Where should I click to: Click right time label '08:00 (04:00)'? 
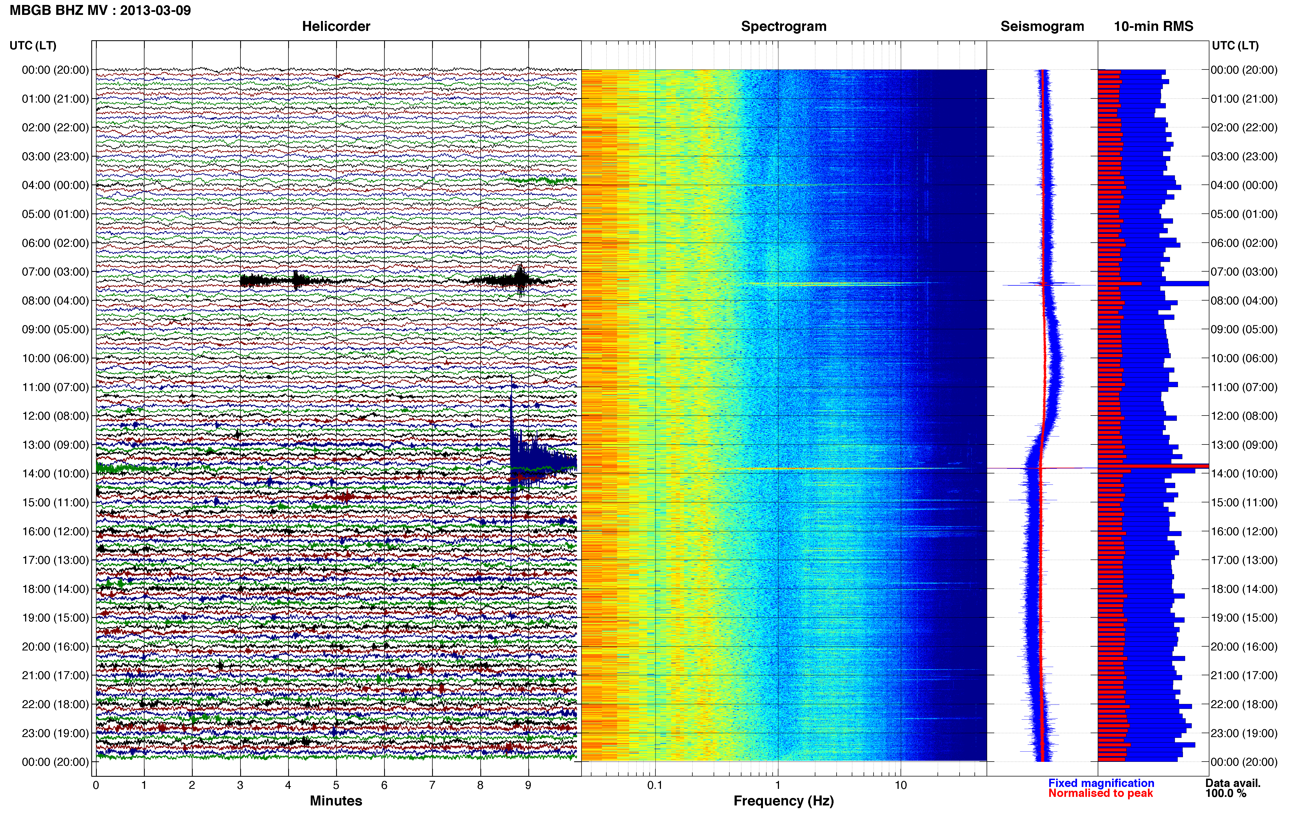(x=1244, y=301)
